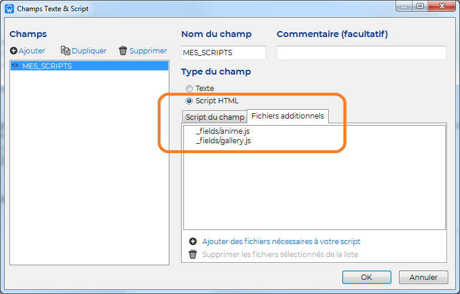Click the code brackets icon of MES_SCRIPTS
460x294 pixels.
15,66
